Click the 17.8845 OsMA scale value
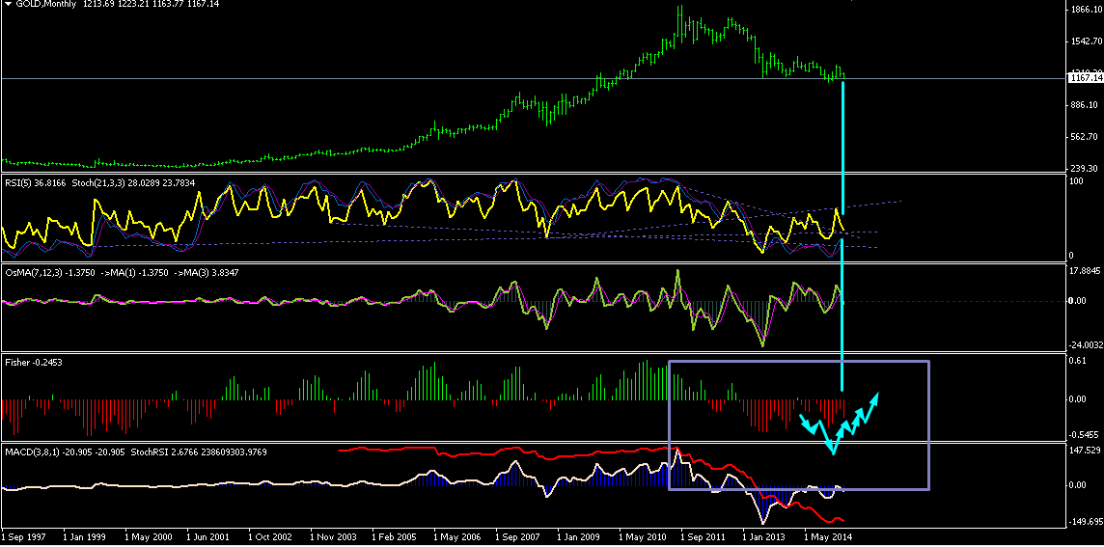The width and height of the screenshot is (1104, 547). click(1087, 270)
